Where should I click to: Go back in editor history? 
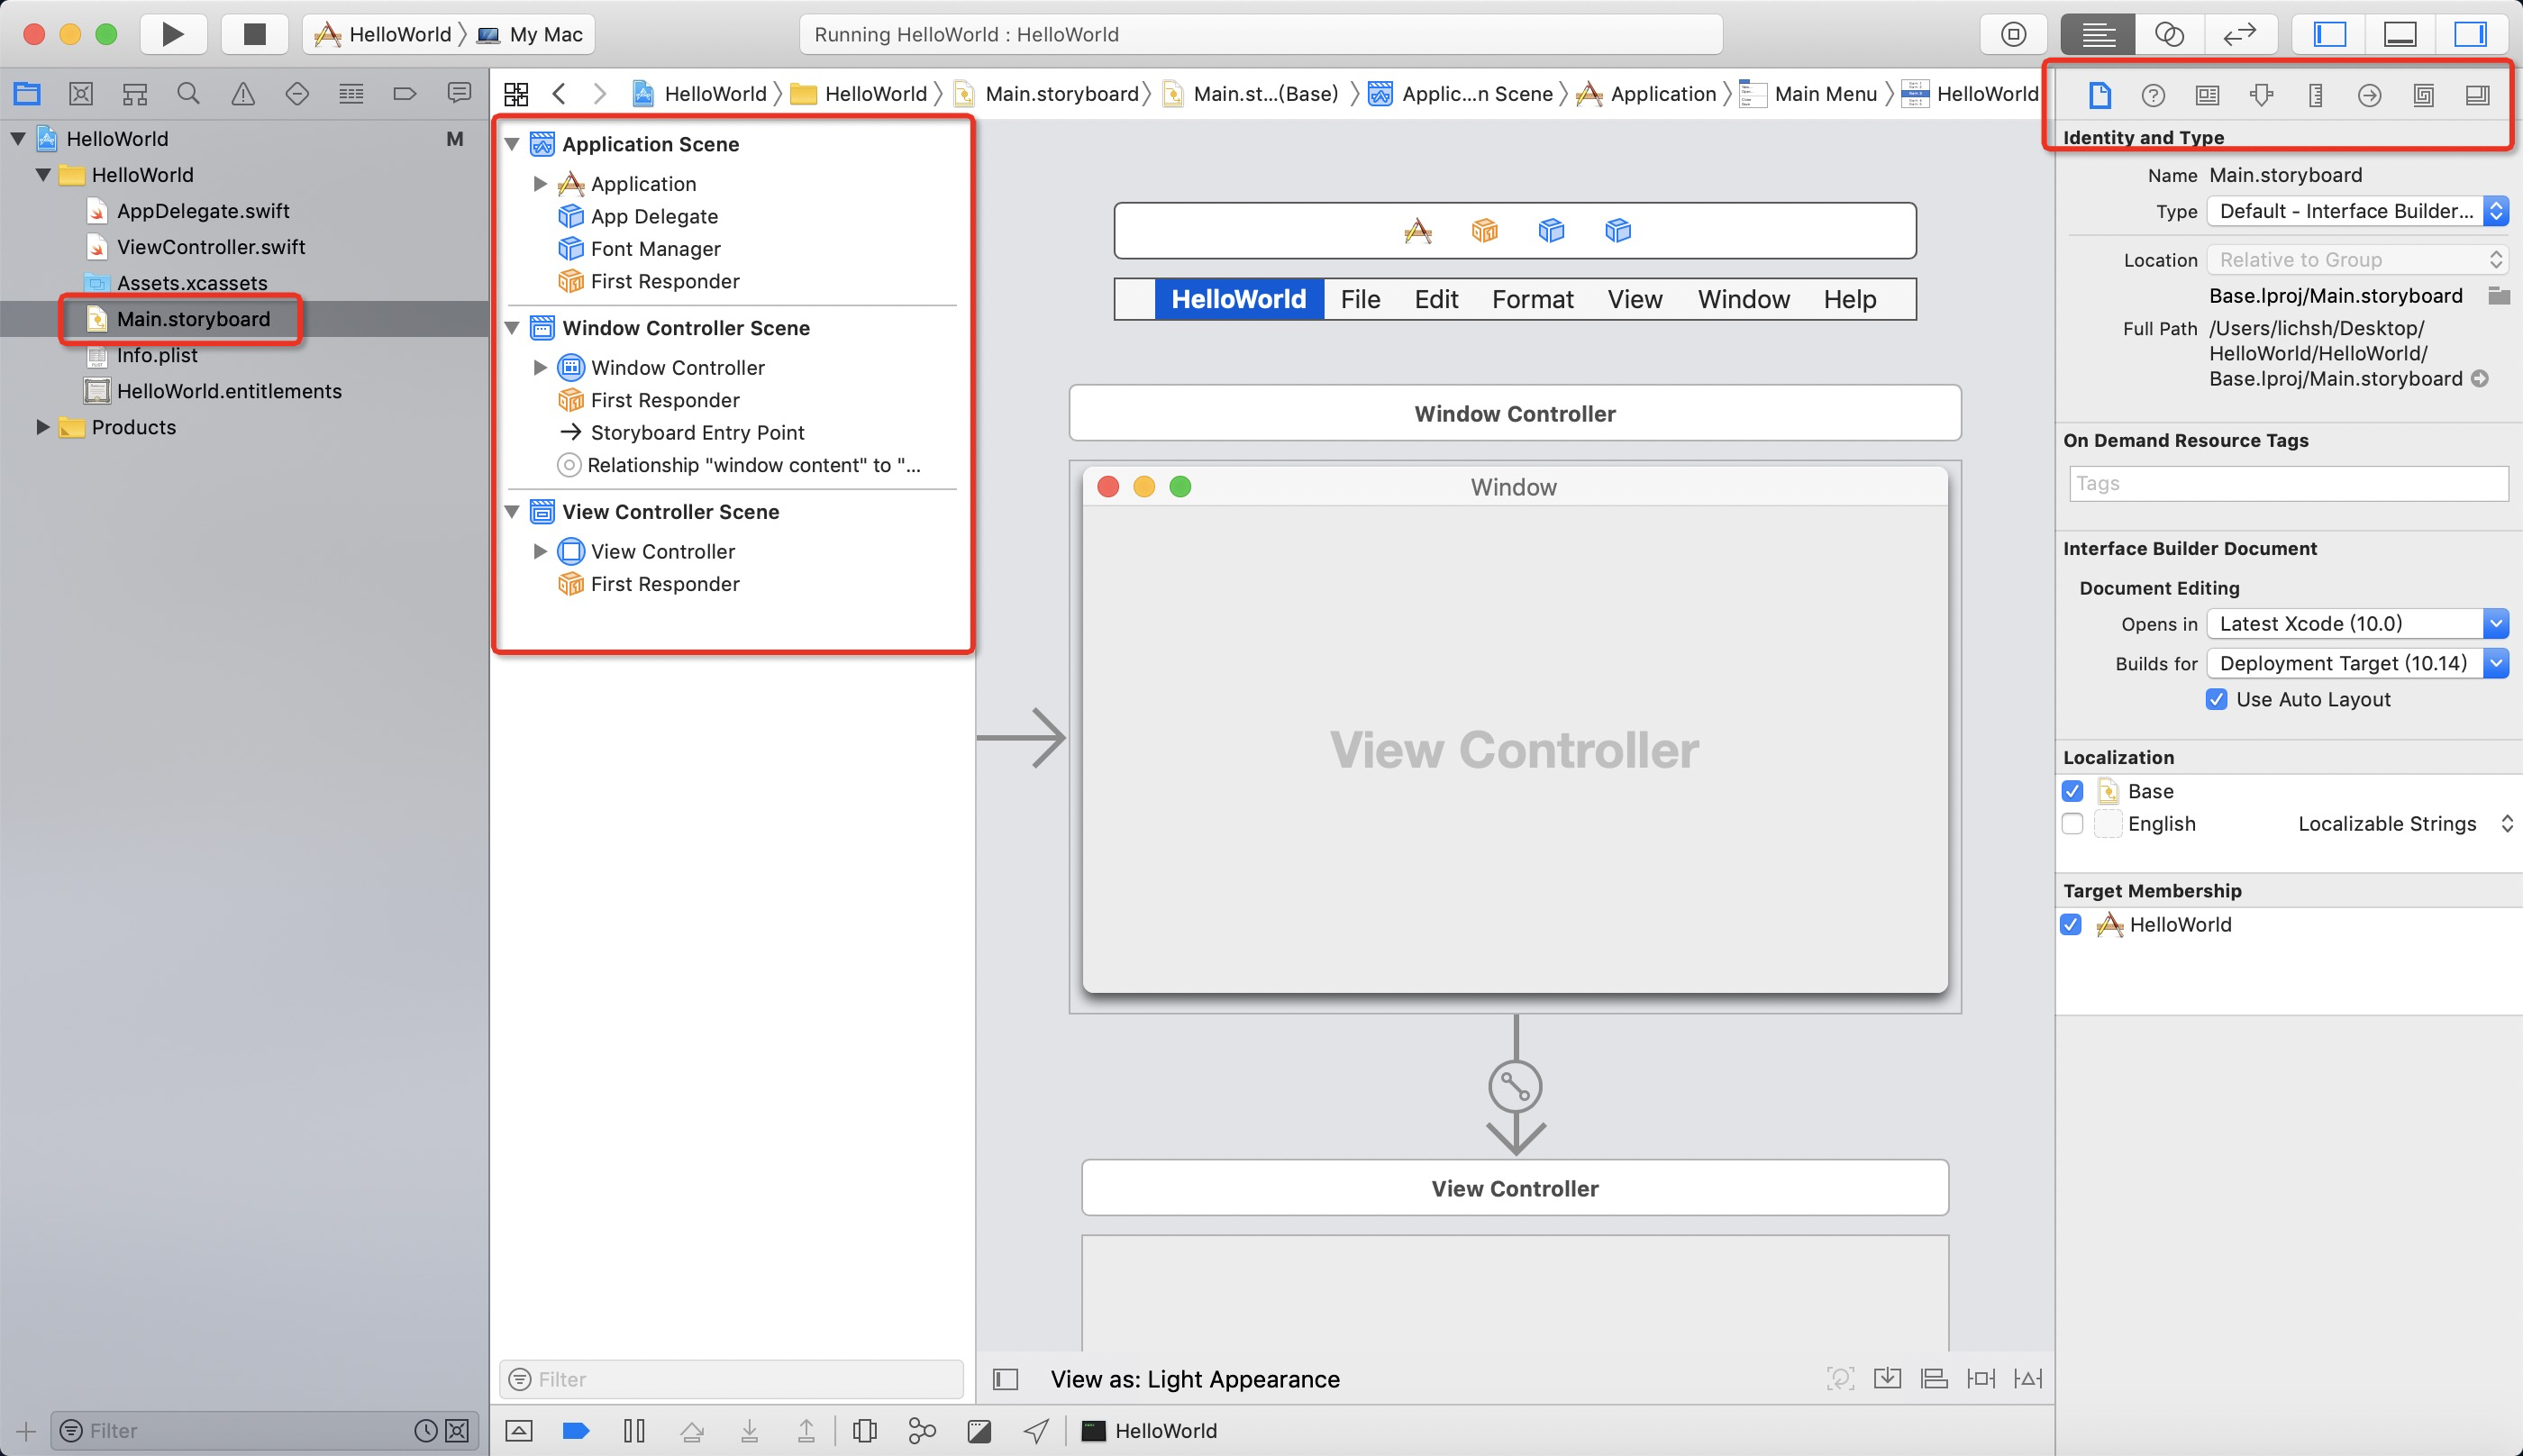[x=559, y=94]
